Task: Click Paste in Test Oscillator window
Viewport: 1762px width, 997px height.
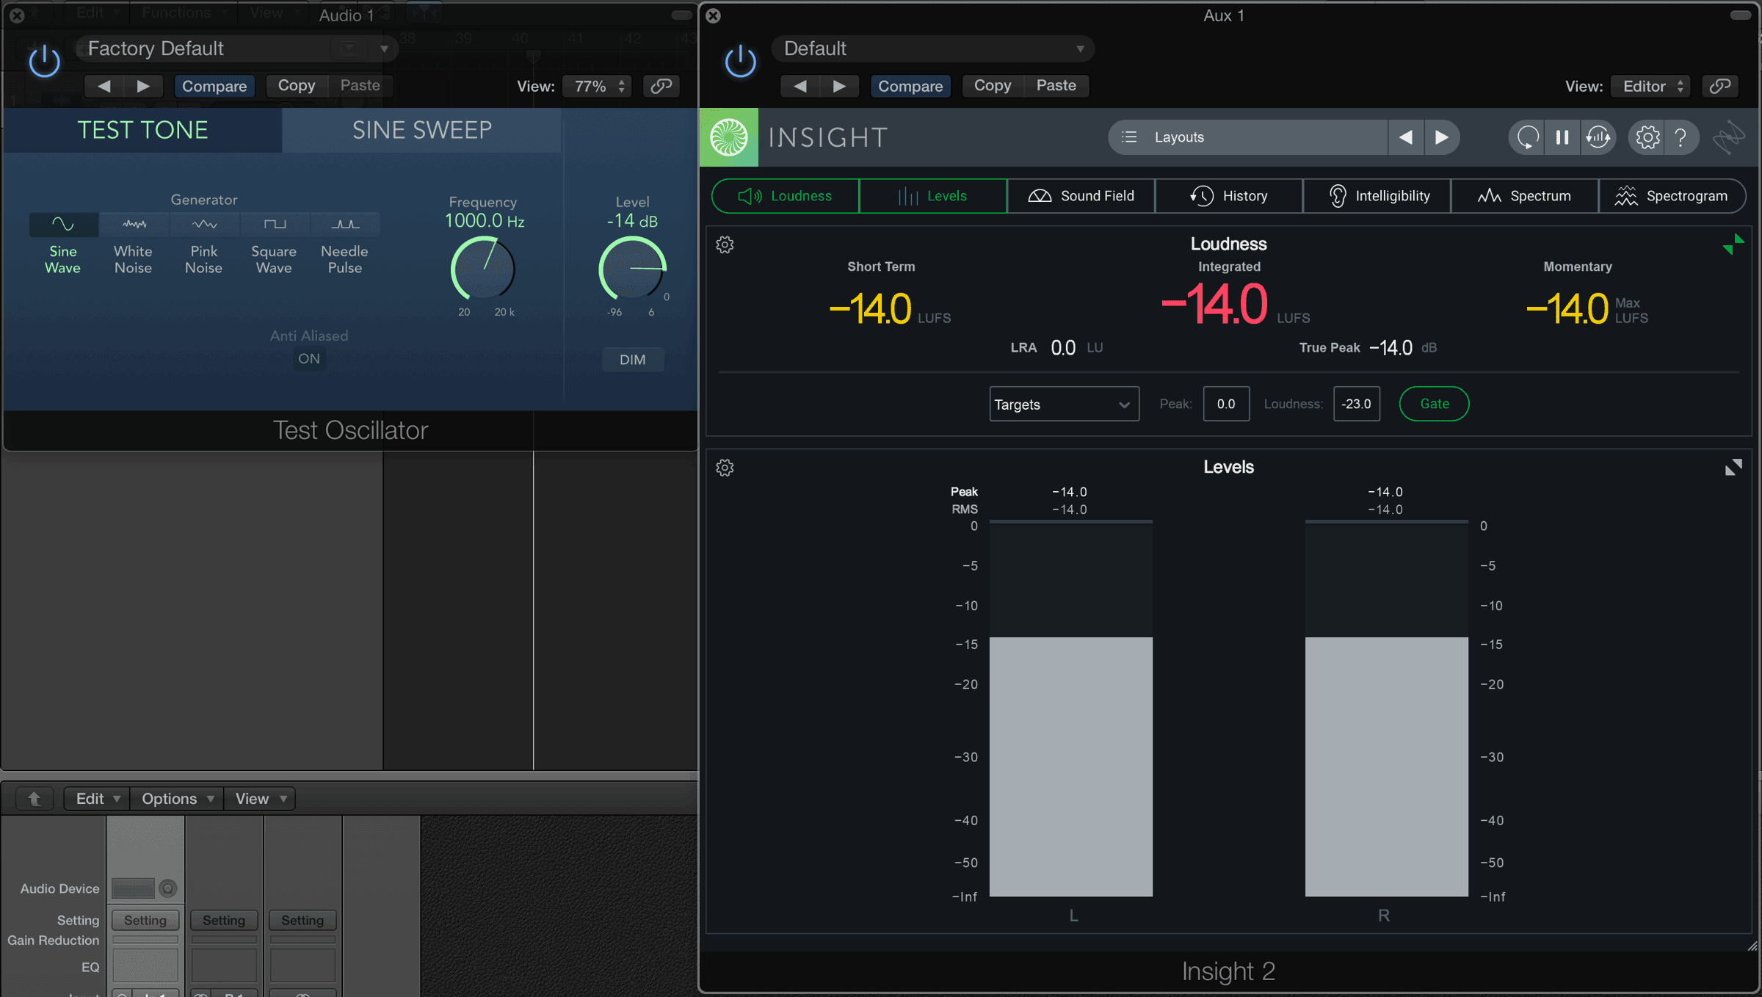Action: pos(360,86)
